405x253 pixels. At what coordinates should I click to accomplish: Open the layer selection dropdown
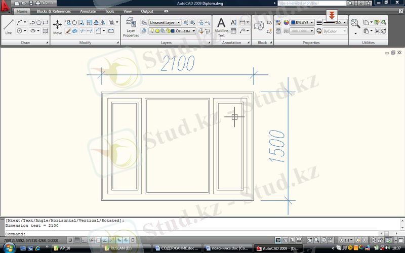[172, 31]
